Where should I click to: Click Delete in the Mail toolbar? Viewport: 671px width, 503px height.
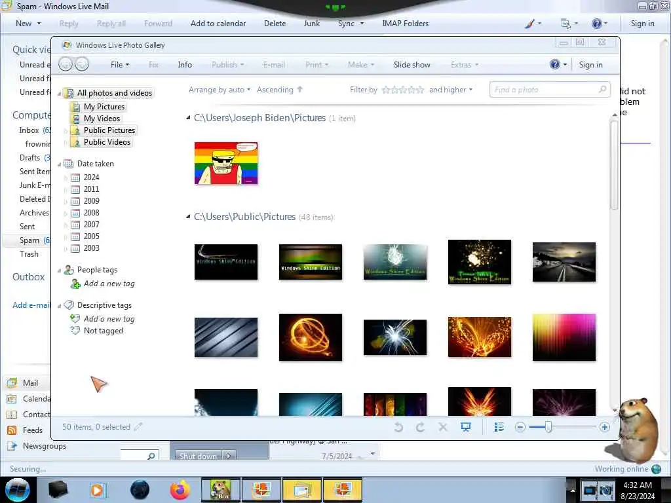pos(275,24)
